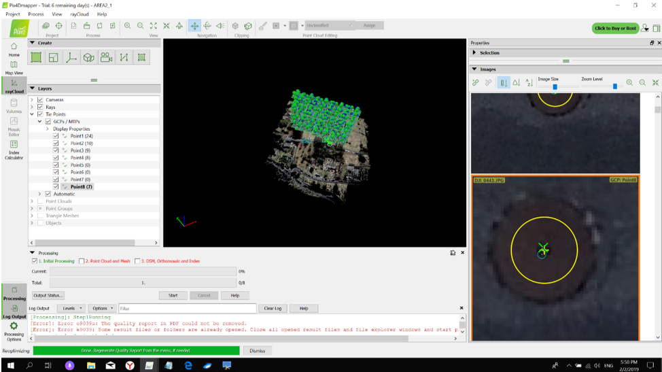This screenshot has width=662, height=372.
Task: Open the Levels dropdown in Log Output
Action: pos(71,308)
